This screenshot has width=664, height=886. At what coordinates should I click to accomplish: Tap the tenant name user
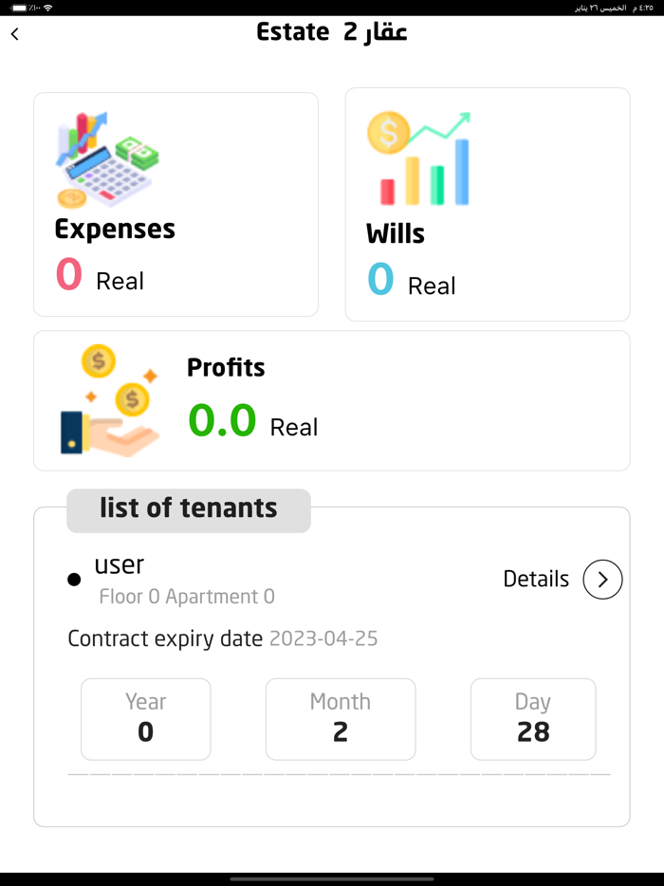[120, 565]
